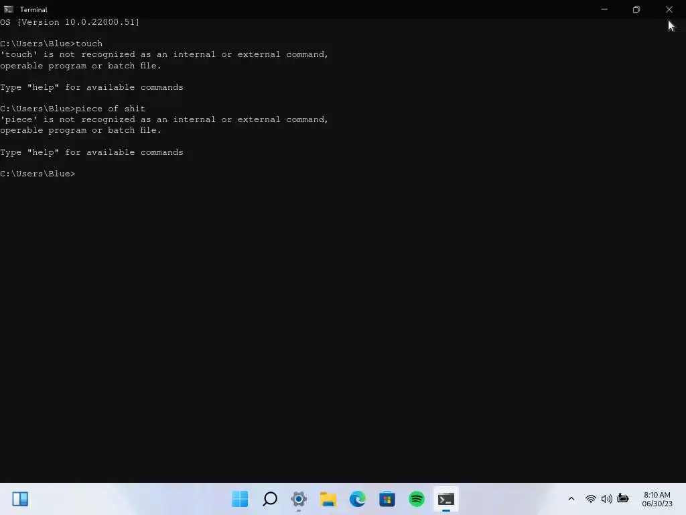Click the "Terminal" window title text
Viewport: 686px width, 515px height.
33,9
